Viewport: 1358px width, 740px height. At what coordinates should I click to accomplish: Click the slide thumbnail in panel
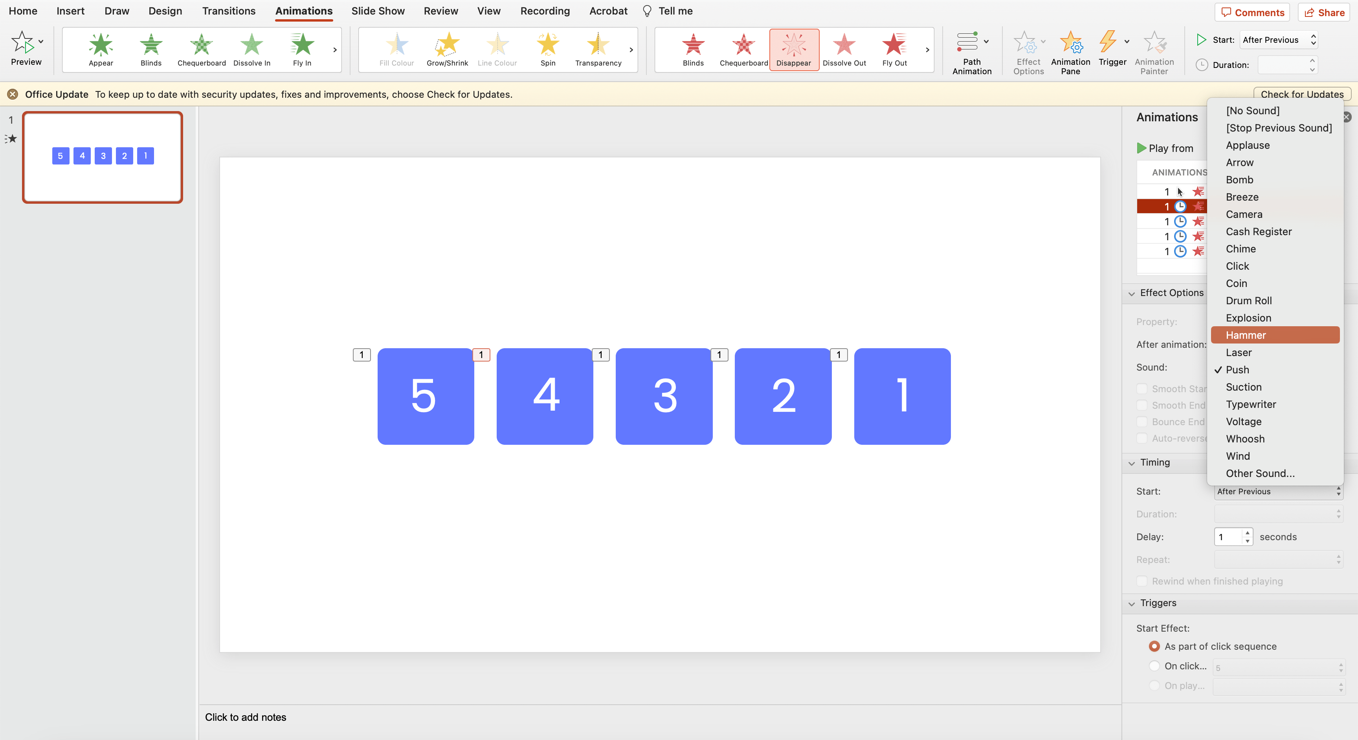point(103,156)
